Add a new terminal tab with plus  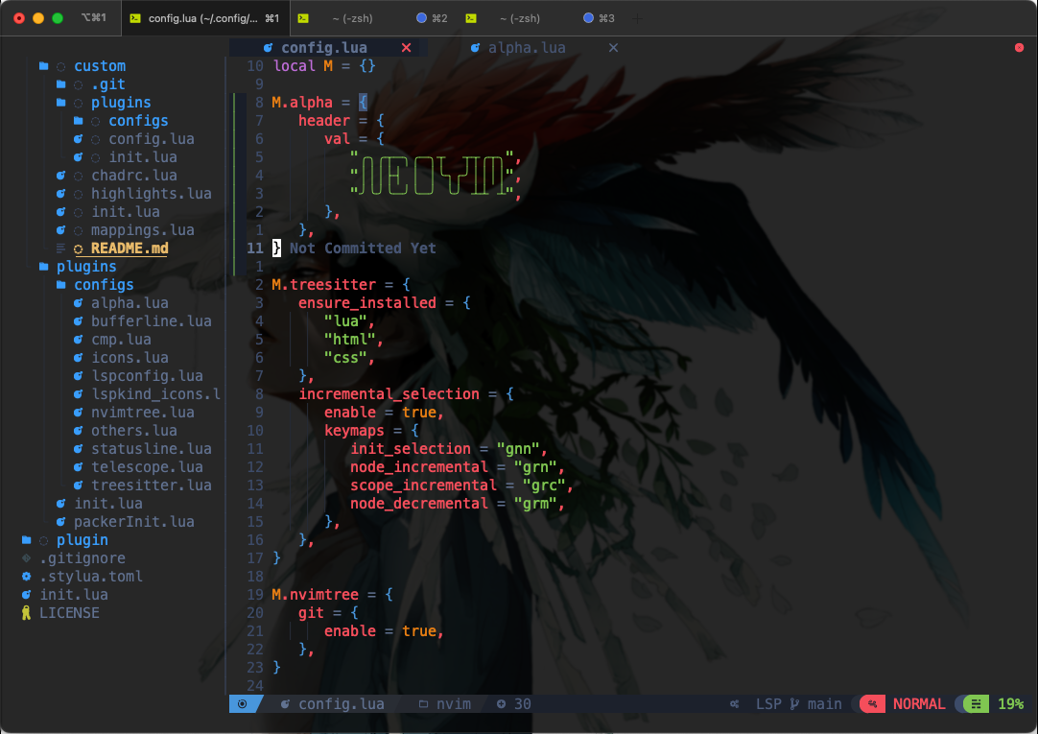637,18
